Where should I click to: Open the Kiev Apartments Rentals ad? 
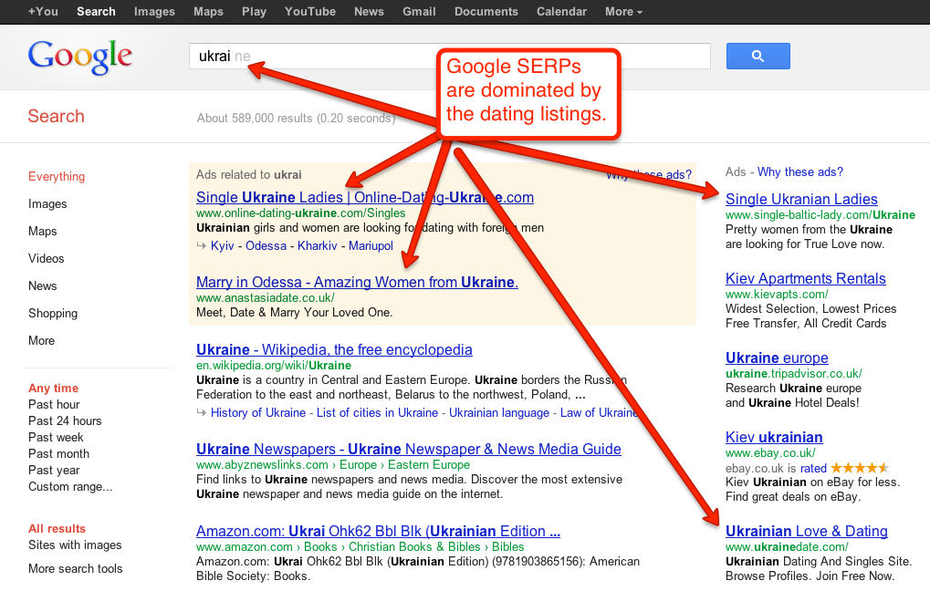coord(806,278)
